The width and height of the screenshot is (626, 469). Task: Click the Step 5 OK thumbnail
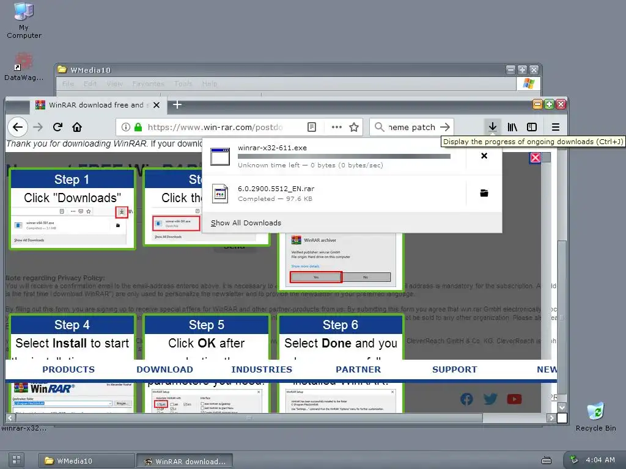pos(207,364)
